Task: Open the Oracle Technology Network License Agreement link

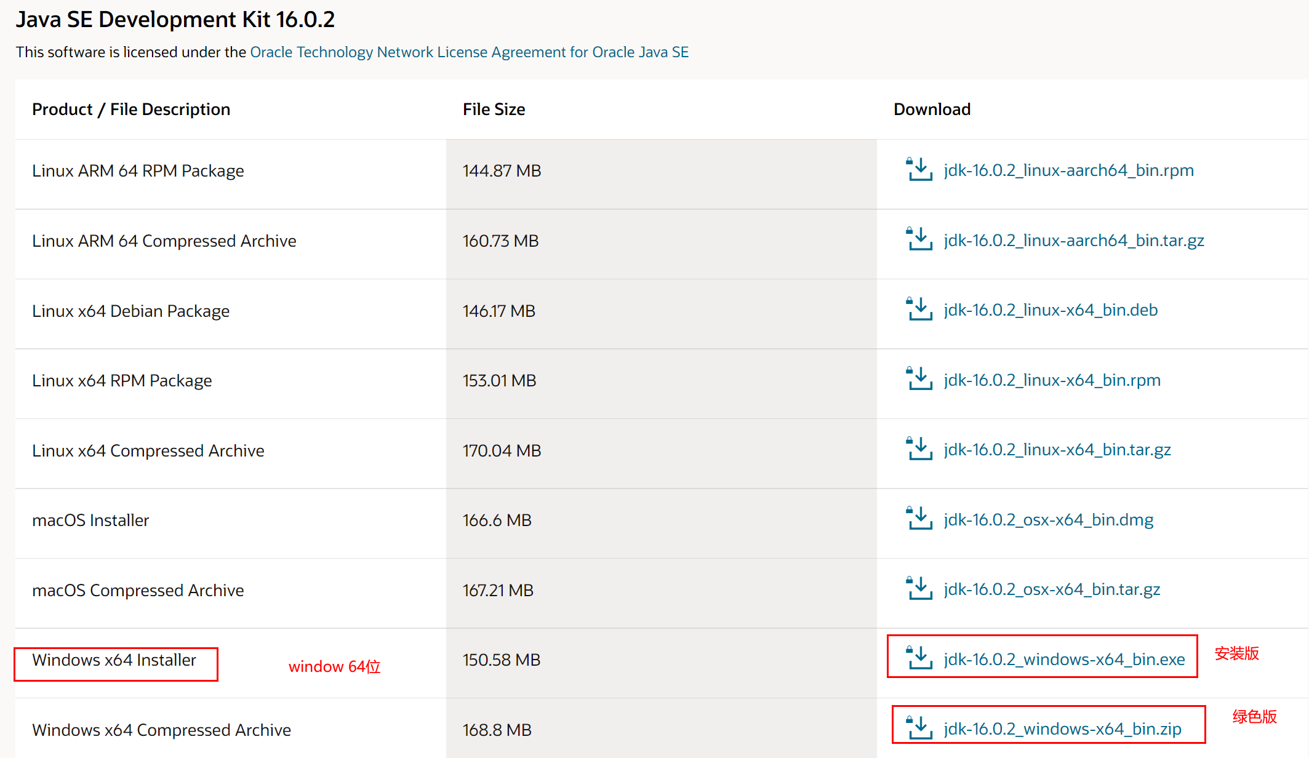Action: pos(469,52)
